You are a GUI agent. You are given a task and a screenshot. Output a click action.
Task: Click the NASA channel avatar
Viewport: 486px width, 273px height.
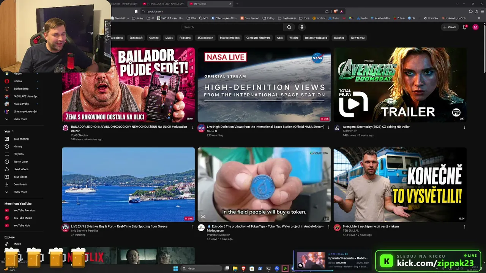[201, 128]
